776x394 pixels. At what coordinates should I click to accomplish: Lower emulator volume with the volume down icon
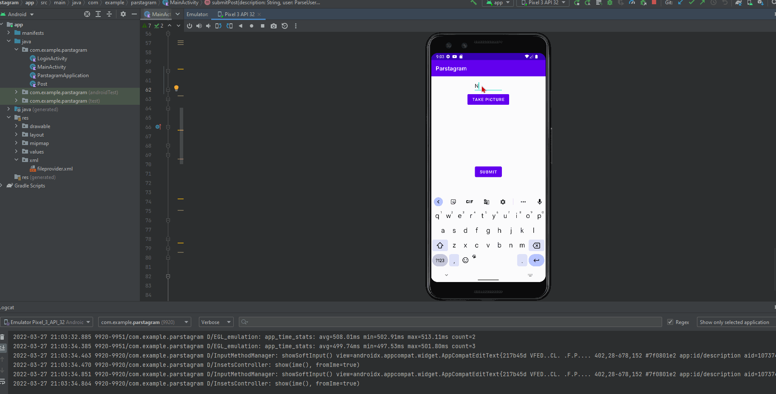tap(208, 26)
